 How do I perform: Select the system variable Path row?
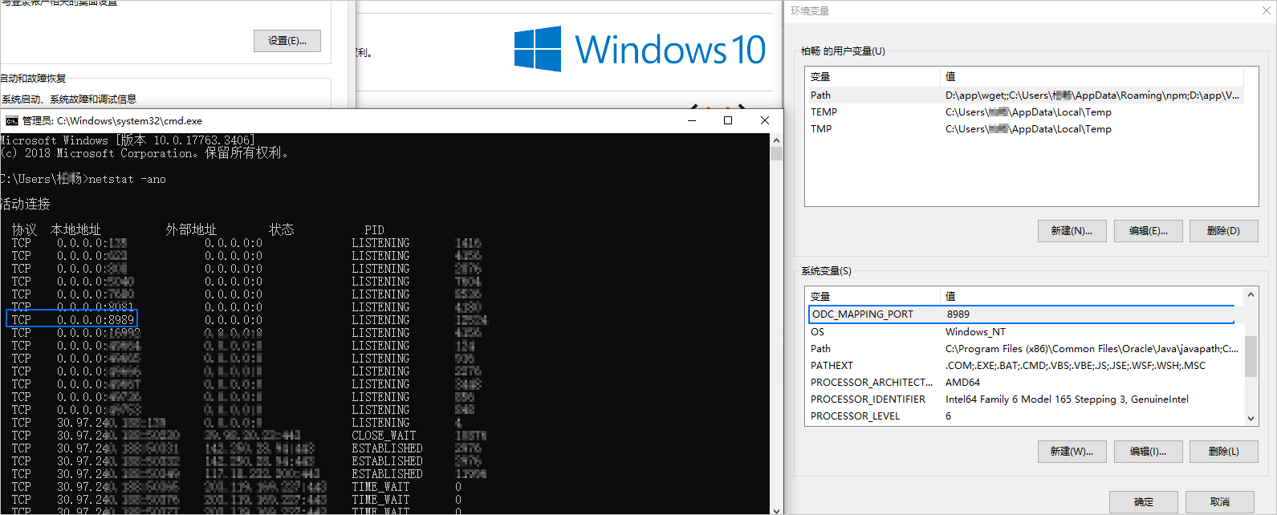1025,349
